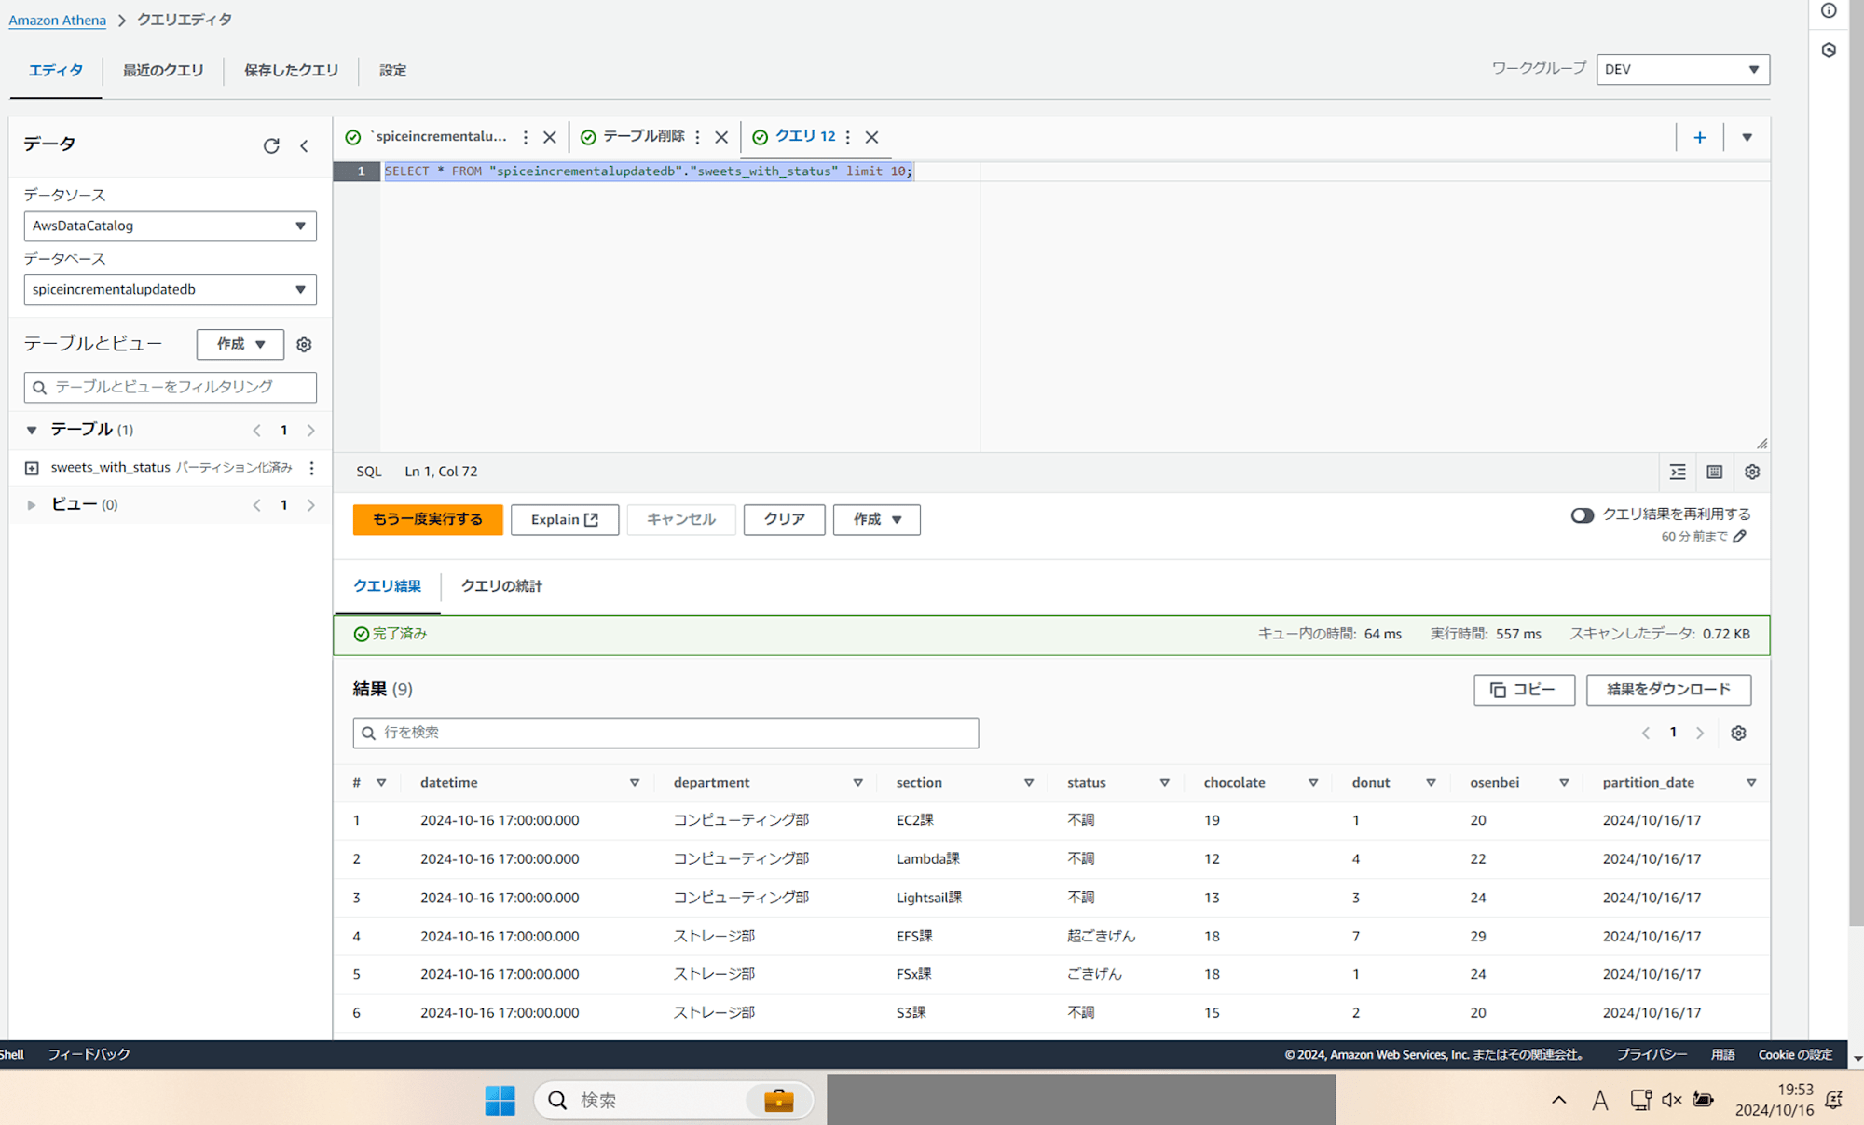Image resolution: width=1864 pixels, height=1125 pixels.
Task: Open the workgroup DEV dropdown
Action: click(x=1683, y=69)
